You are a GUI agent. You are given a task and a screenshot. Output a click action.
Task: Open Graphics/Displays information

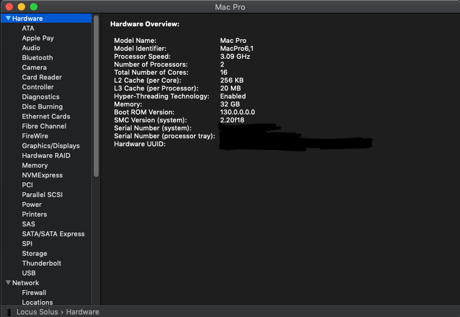coord(51,146)
